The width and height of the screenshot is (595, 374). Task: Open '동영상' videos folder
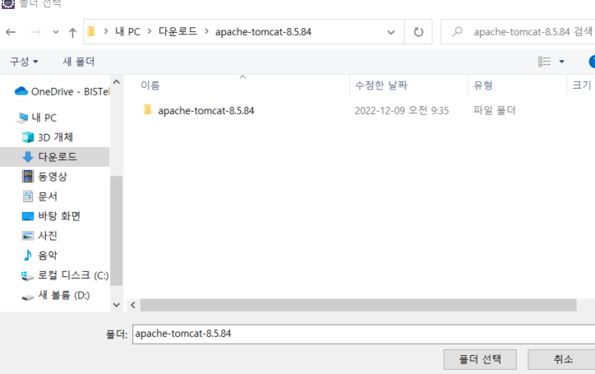(53, 177)
